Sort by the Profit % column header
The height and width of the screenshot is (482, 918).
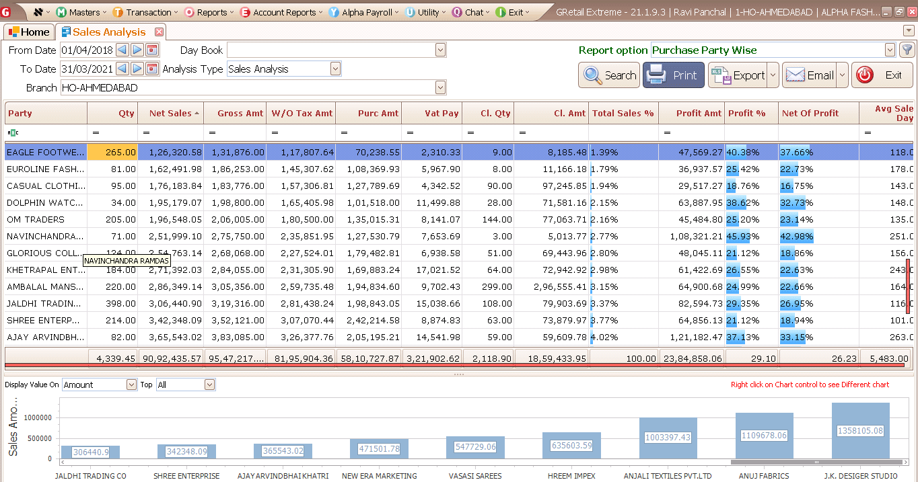[x=751, y=113]
